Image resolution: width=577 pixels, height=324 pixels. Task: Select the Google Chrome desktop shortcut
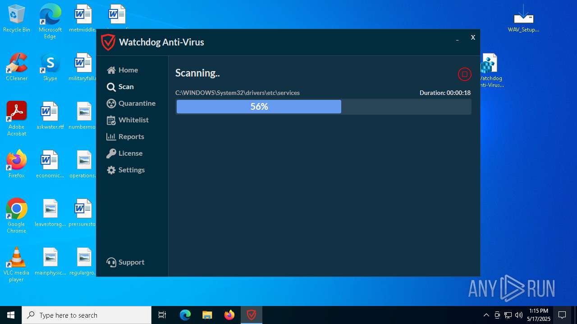pyautogui.click(x=17, y=216)
